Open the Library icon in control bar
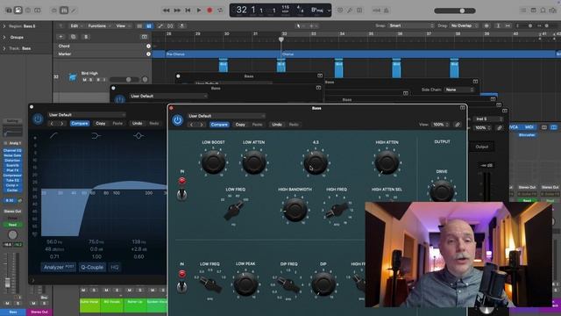This screenshot has height=316, width=561. (9, 11)
